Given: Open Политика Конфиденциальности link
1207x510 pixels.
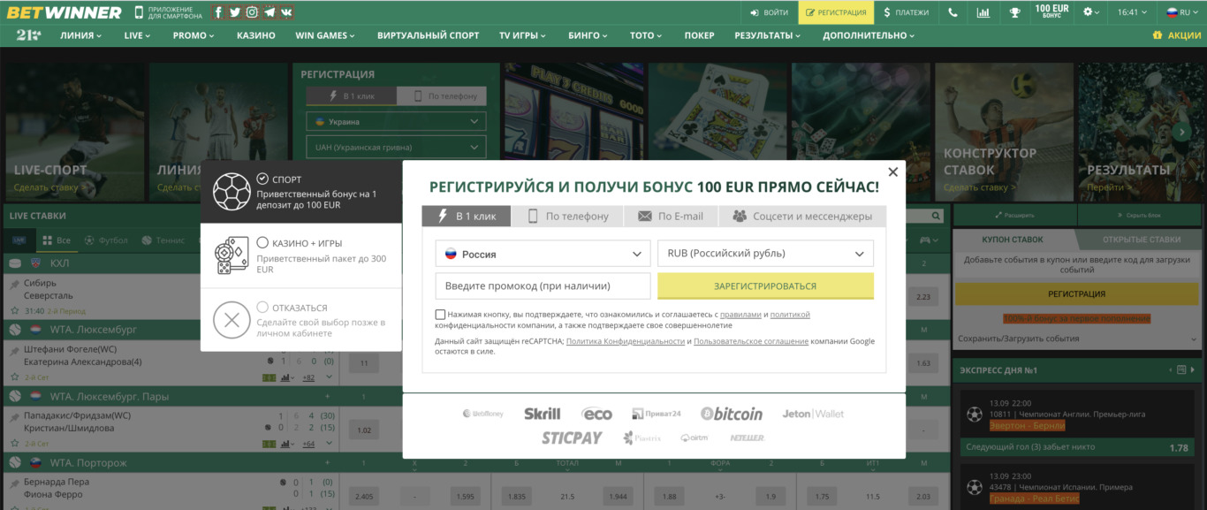Looking at the screenshot, I should [626, 341].
